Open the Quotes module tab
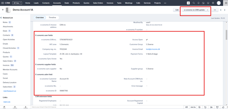The height and width of the screenshot is (109, 228). coord(87,3)
